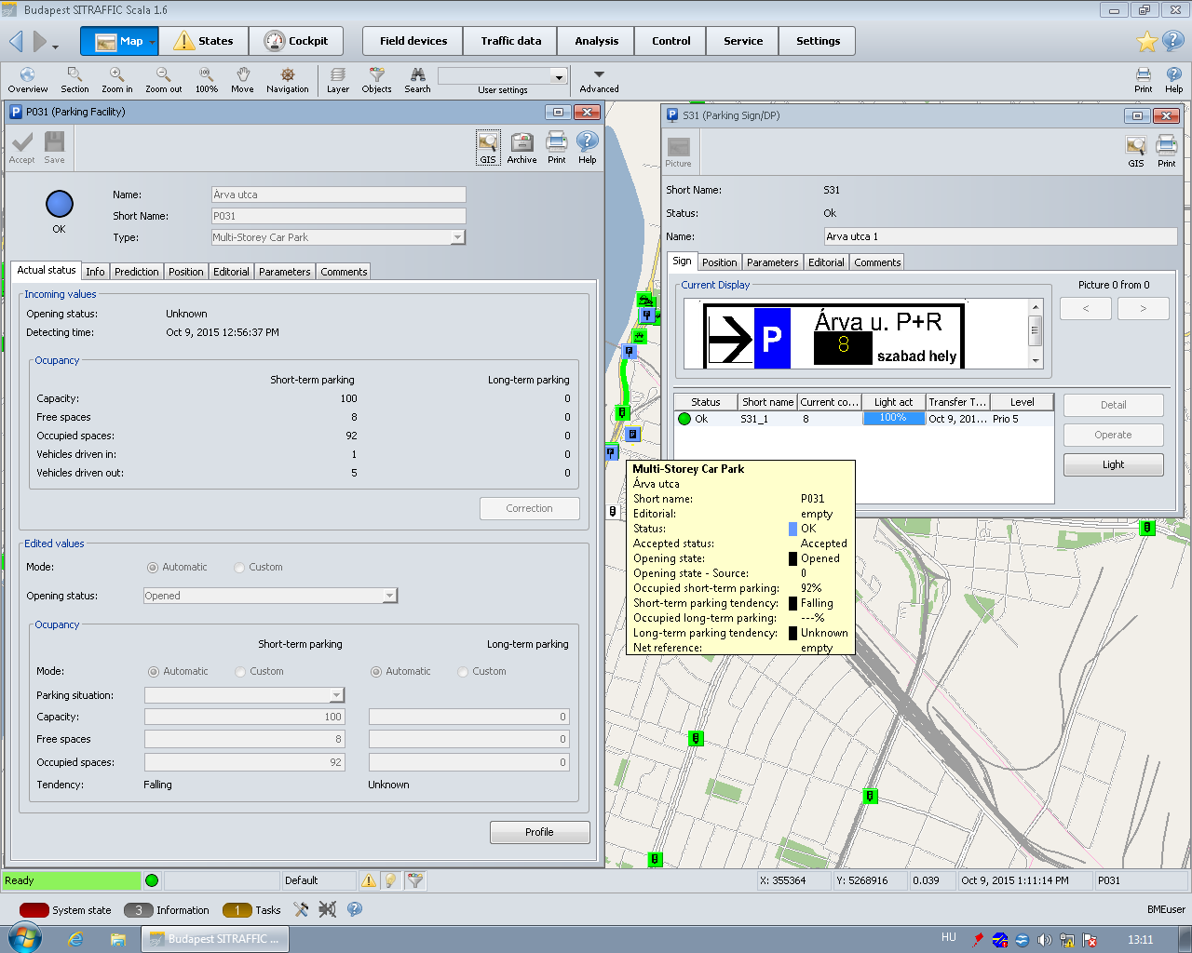
Task: Click the Profile button
Action: point(539,832)
